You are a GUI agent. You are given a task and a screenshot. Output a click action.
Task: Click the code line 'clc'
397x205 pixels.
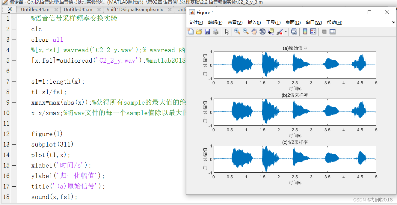[37, 29]
